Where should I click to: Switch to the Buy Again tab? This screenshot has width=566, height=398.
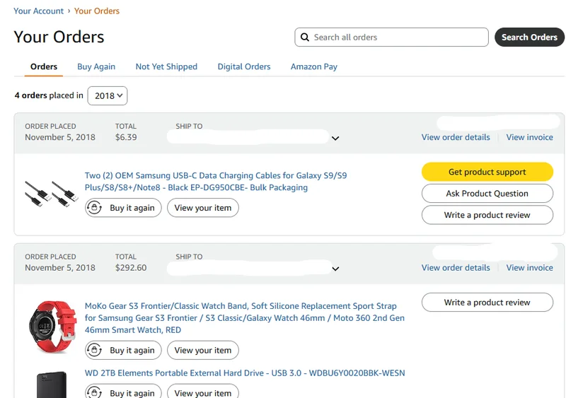point(96,66)
